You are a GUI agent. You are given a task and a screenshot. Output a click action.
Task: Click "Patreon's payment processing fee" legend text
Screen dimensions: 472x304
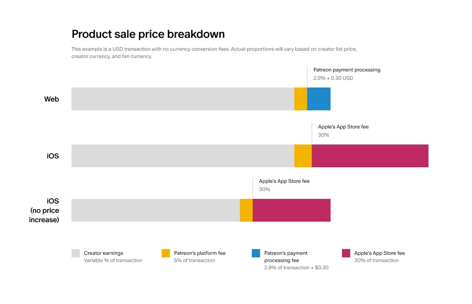click(286, 256)
